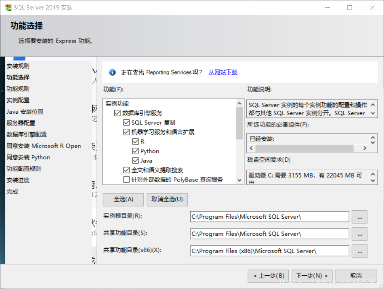The image size is (384, 289).
Task: Select 功能配置规则 step in sidebar
Action: coord(24,168)
